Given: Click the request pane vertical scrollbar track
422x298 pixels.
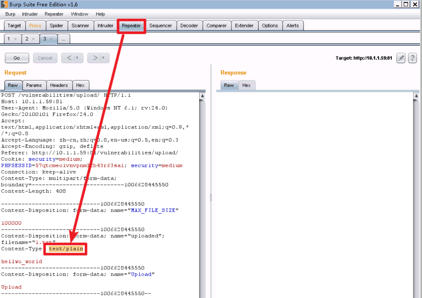Looking at the screenshot, I should click(202, 199).
